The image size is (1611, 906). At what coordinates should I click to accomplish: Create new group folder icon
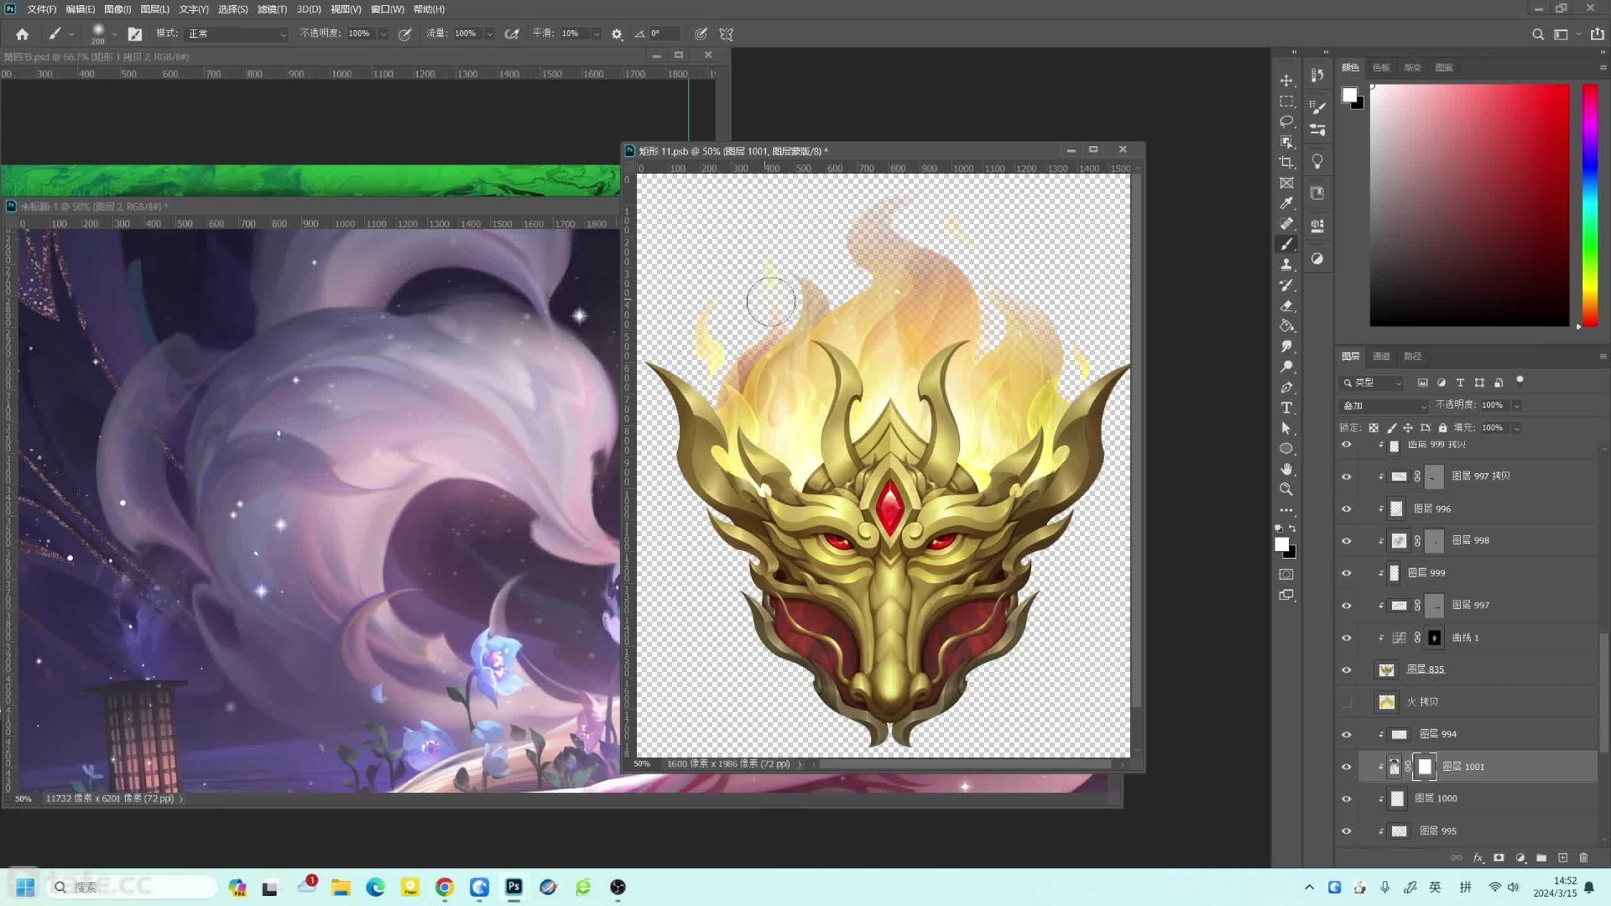pyautogui.click(x=1541, y=858)
